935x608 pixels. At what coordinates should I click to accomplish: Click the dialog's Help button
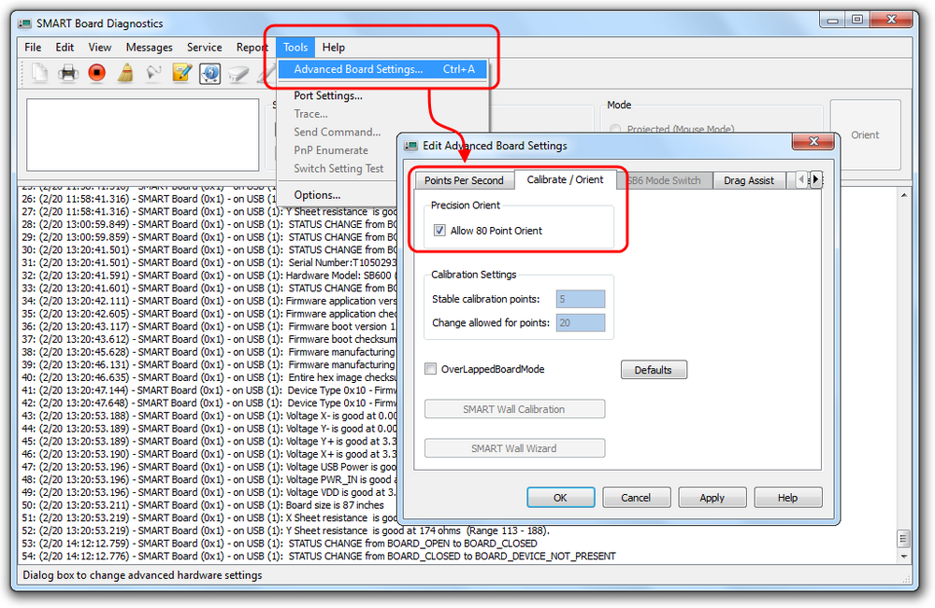[x=787, y=497]
